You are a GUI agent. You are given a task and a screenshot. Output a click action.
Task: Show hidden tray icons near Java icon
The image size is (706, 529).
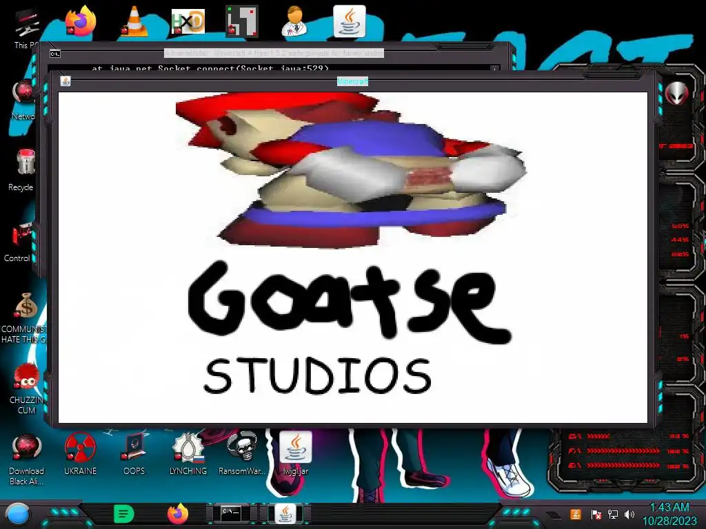(x=554, y=515)
